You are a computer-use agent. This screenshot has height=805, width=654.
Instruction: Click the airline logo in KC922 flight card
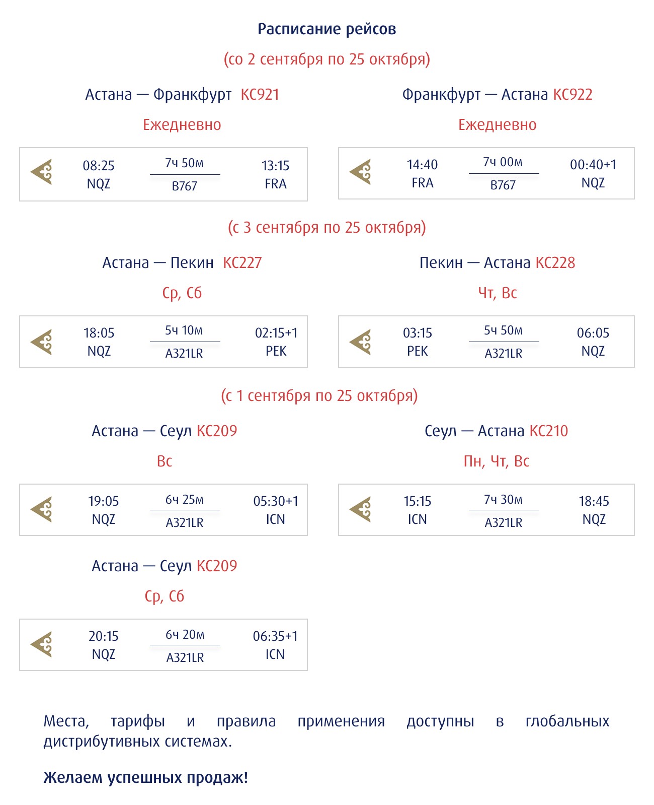[360, 172]
